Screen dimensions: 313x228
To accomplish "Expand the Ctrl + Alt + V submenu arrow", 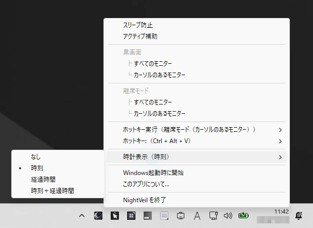I will [x=280, y=142].
